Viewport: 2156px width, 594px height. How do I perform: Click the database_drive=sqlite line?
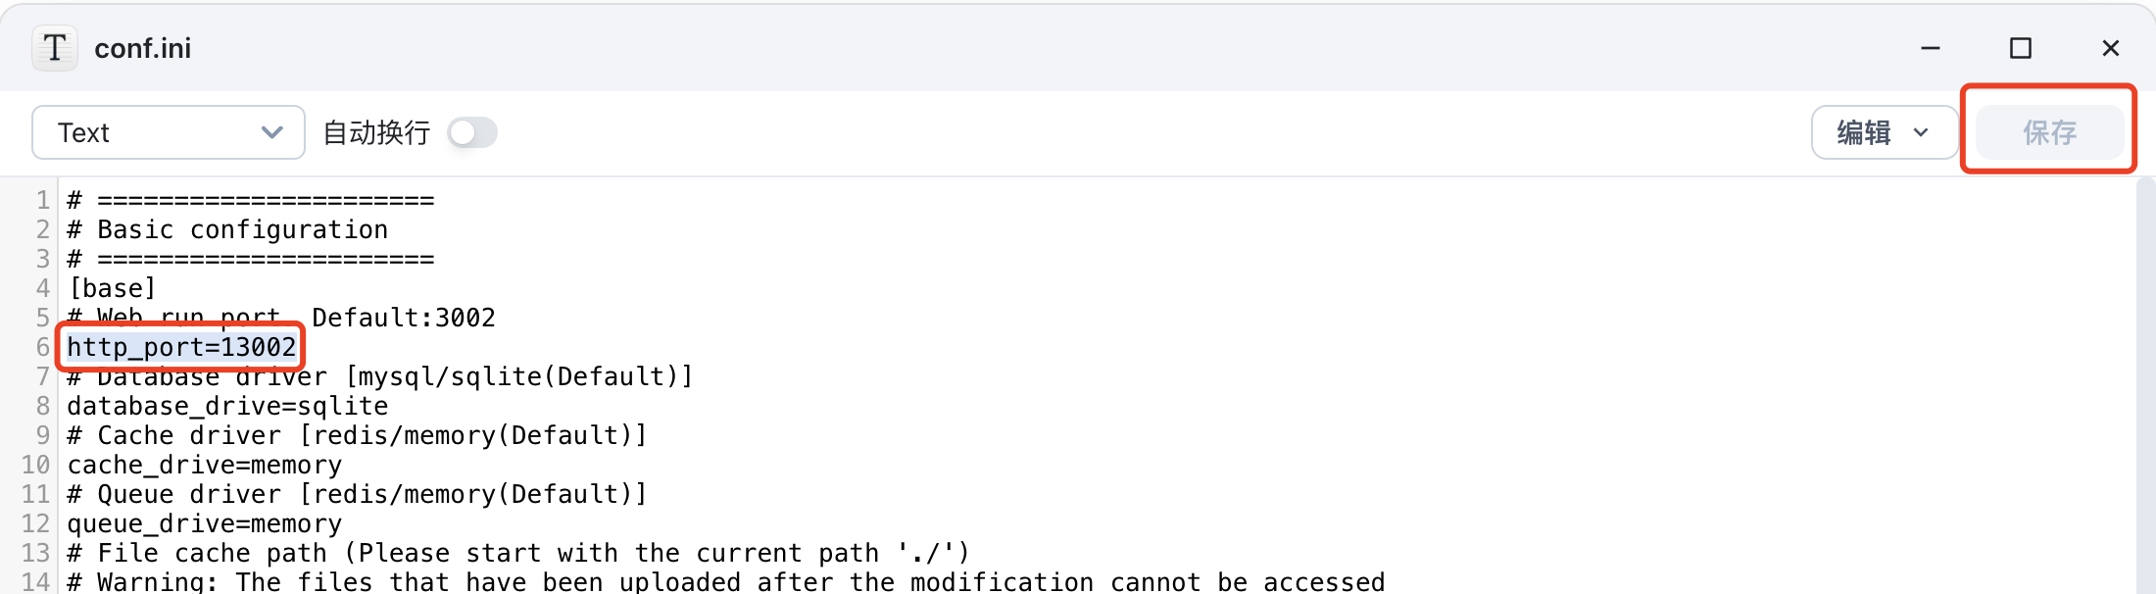227,406
